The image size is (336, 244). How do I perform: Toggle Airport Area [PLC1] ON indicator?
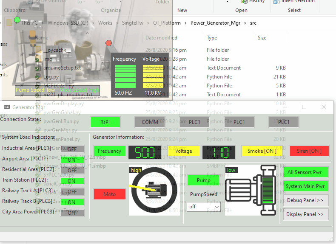72,160
